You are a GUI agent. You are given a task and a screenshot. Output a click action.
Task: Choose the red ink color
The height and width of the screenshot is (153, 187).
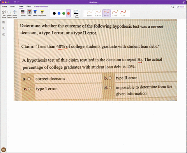click(69, 13)
